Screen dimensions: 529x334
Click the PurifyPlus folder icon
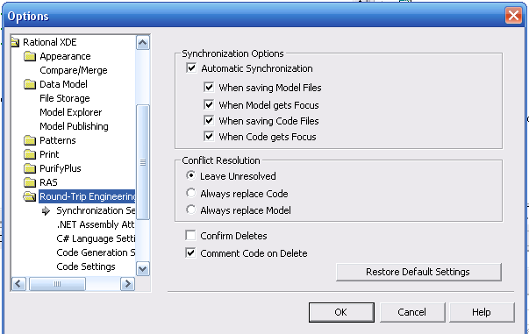tap(30, 168)
